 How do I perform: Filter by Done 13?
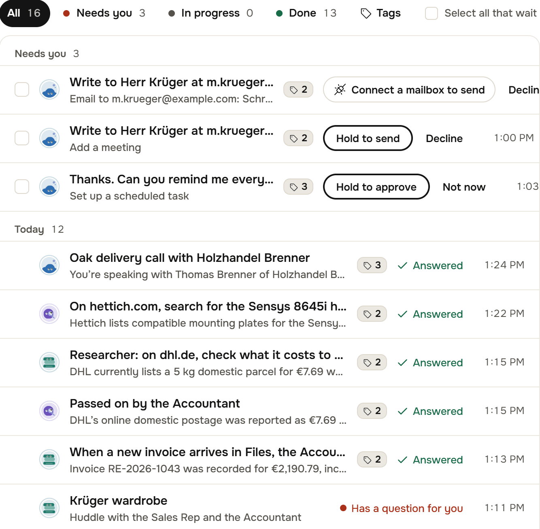(306, 13)
